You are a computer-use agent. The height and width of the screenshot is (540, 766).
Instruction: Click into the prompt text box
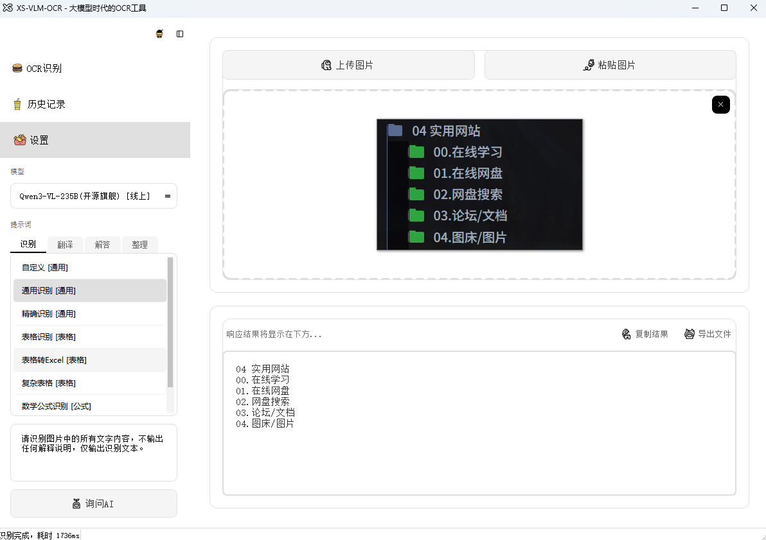[94, 453]
